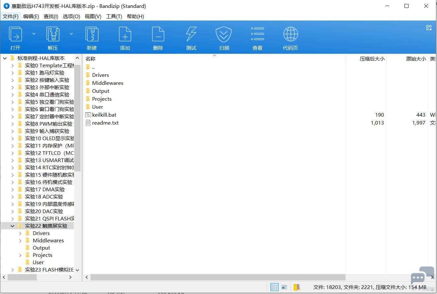This screenshot has width=437, height=294.
Task: Collapse the 实验22 触摸屏实验 node
Action: (x=13, y=226)
